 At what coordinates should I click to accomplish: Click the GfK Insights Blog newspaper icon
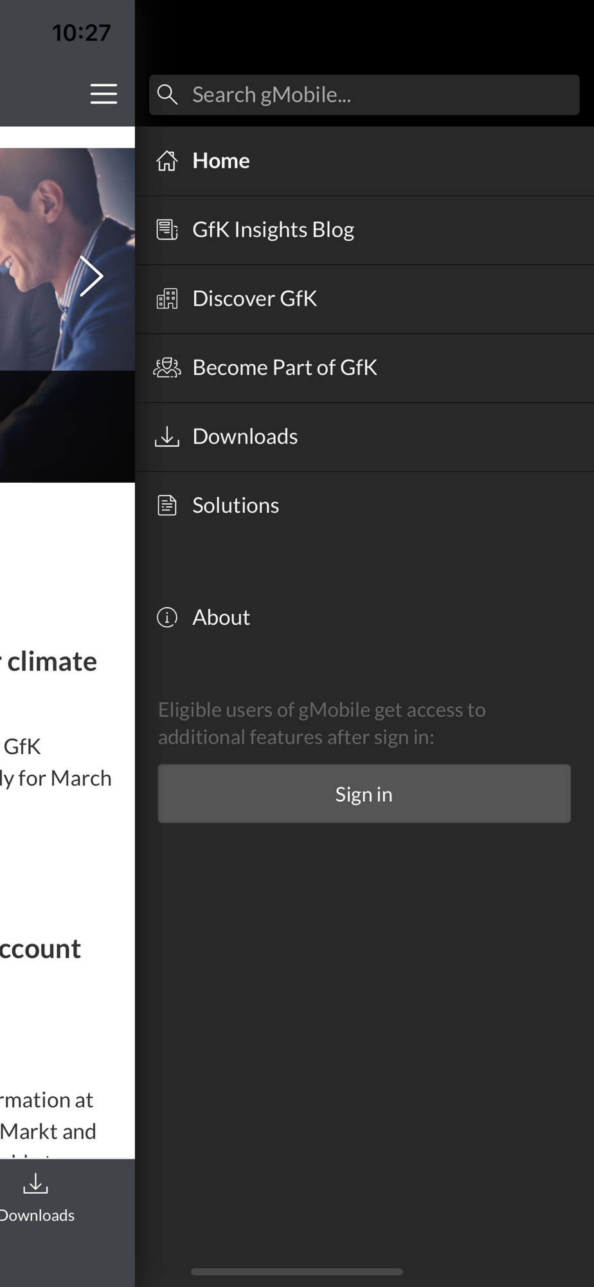pos(167,230)
